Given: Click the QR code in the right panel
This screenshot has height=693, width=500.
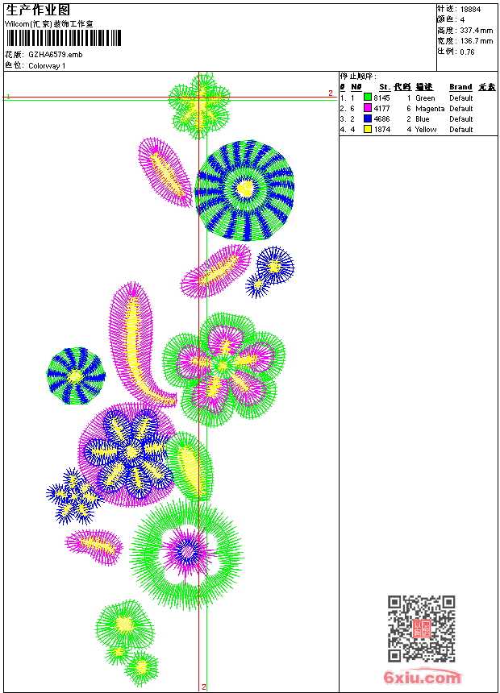Looking at the screenshot, I should point(422,629).
